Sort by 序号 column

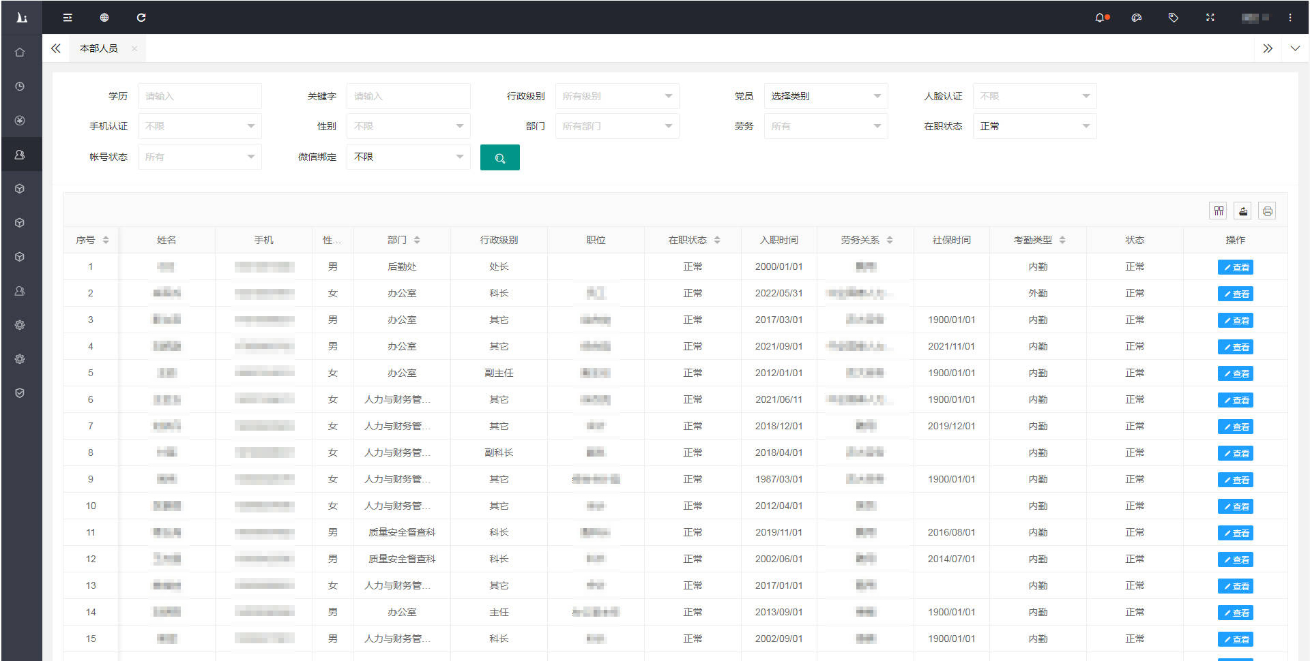106,240
